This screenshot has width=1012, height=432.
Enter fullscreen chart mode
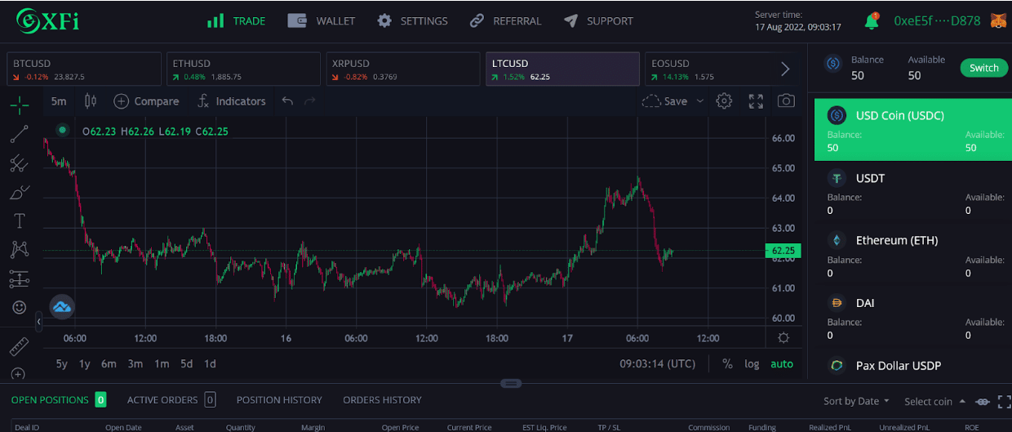[756, 101]
